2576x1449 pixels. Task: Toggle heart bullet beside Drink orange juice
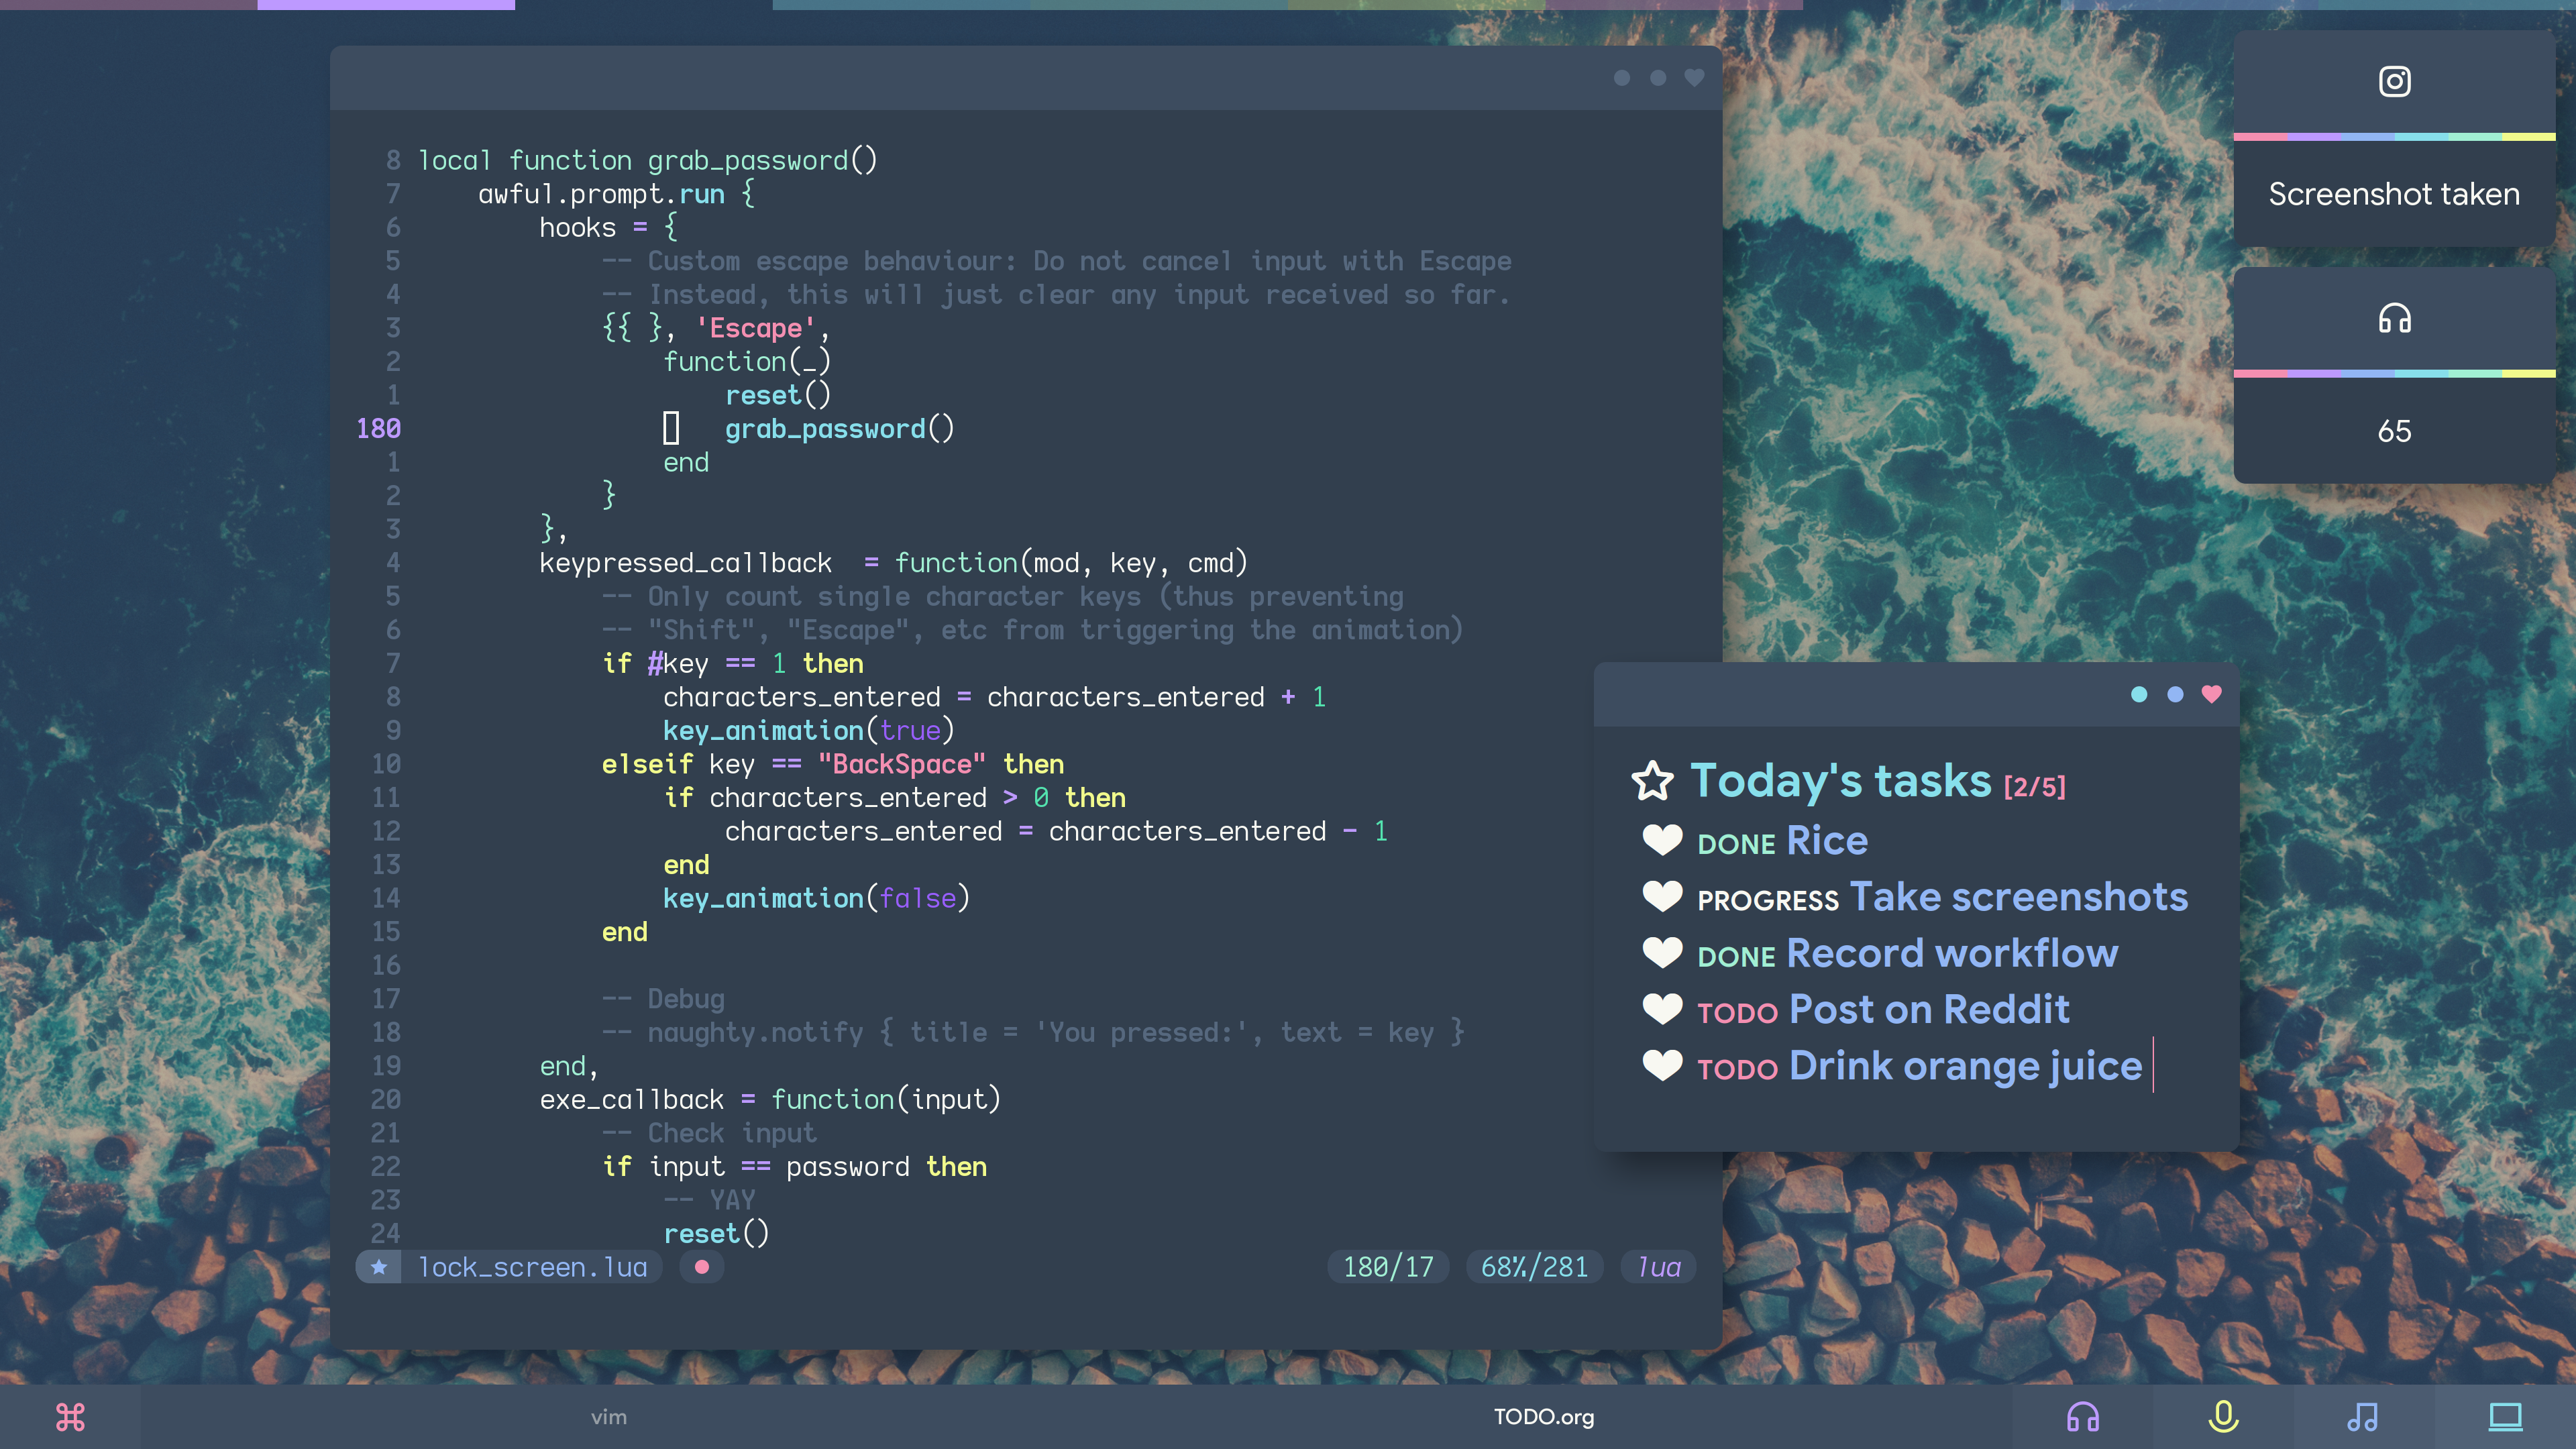1662,1065
